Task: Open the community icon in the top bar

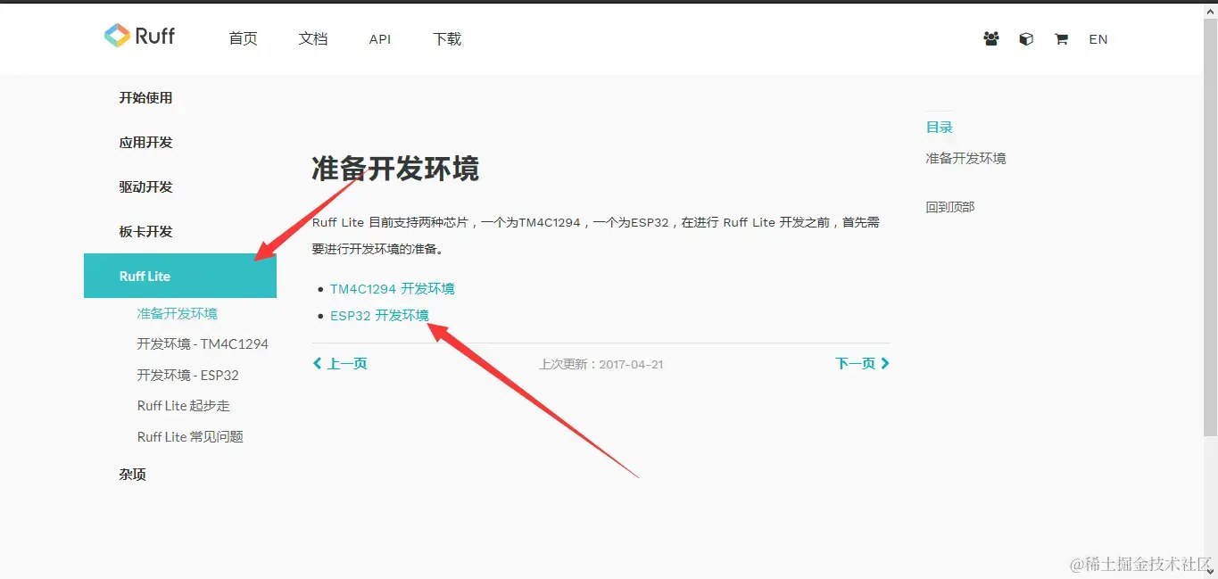Action: 990,38
